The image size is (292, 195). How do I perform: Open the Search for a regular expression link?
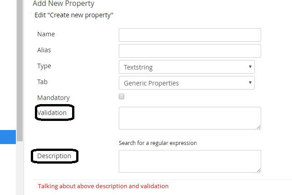point(158,143)
